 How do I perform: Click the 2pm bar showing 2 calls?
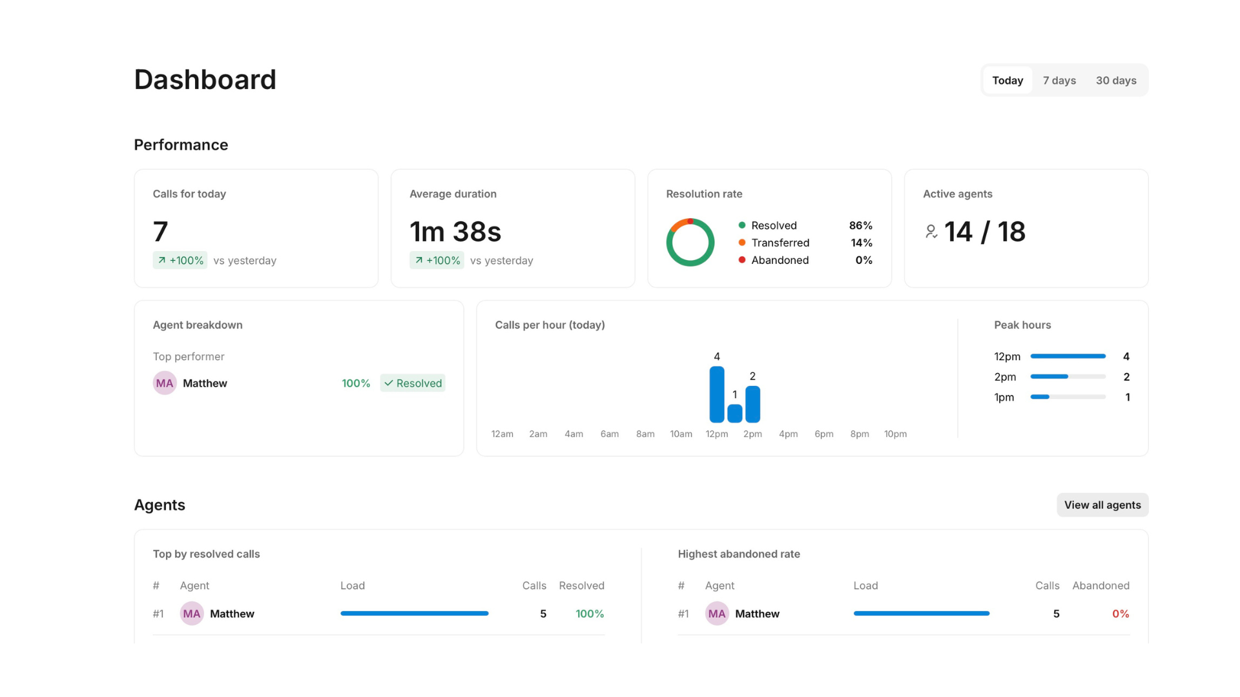point(752,404)
